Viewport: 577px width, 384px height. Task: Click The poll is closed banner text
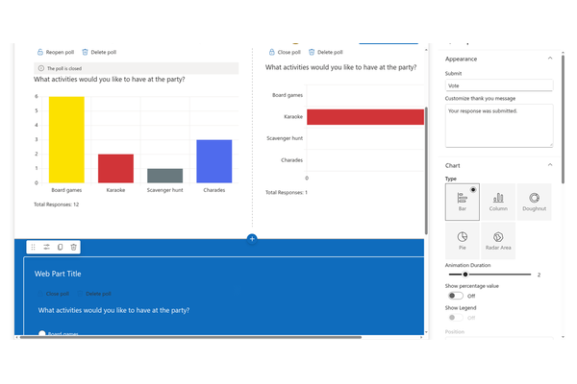[64, 68]
